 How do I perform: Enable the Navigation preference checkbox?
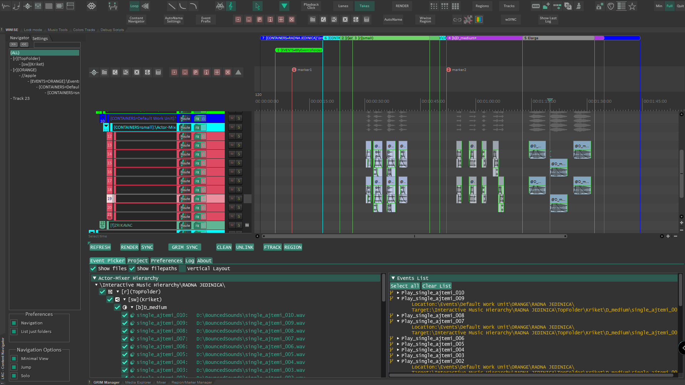14,323
